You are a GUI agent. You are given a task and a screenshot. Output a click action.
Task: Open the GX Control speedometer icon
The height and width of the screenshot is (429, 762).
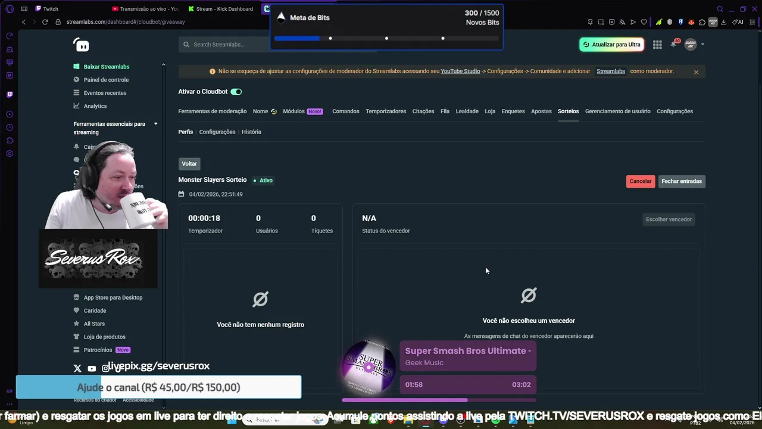click(x=10, y=36)
